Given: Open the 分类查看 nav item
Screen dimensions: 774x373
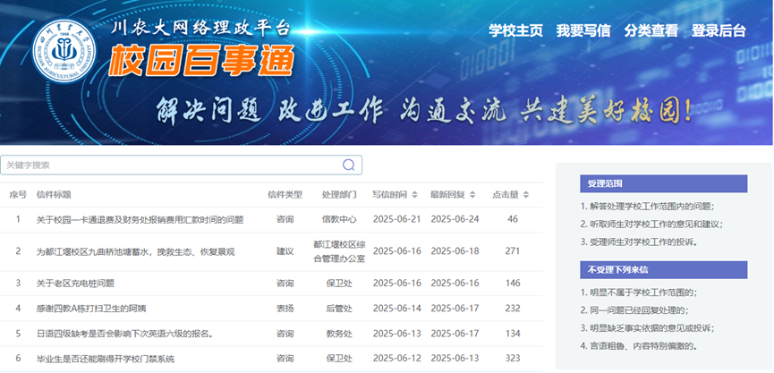Looking at the screenshot, I should (x=651, y=30).
